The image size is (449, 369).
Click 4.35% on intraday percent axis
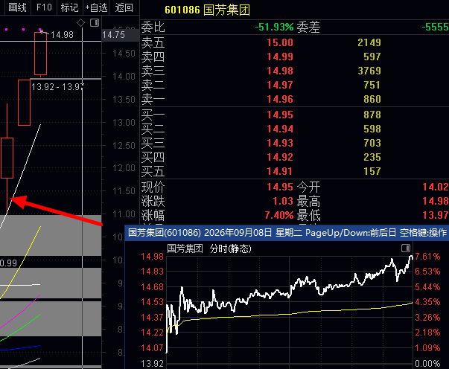pyautogui.click(x=427, y=302)
